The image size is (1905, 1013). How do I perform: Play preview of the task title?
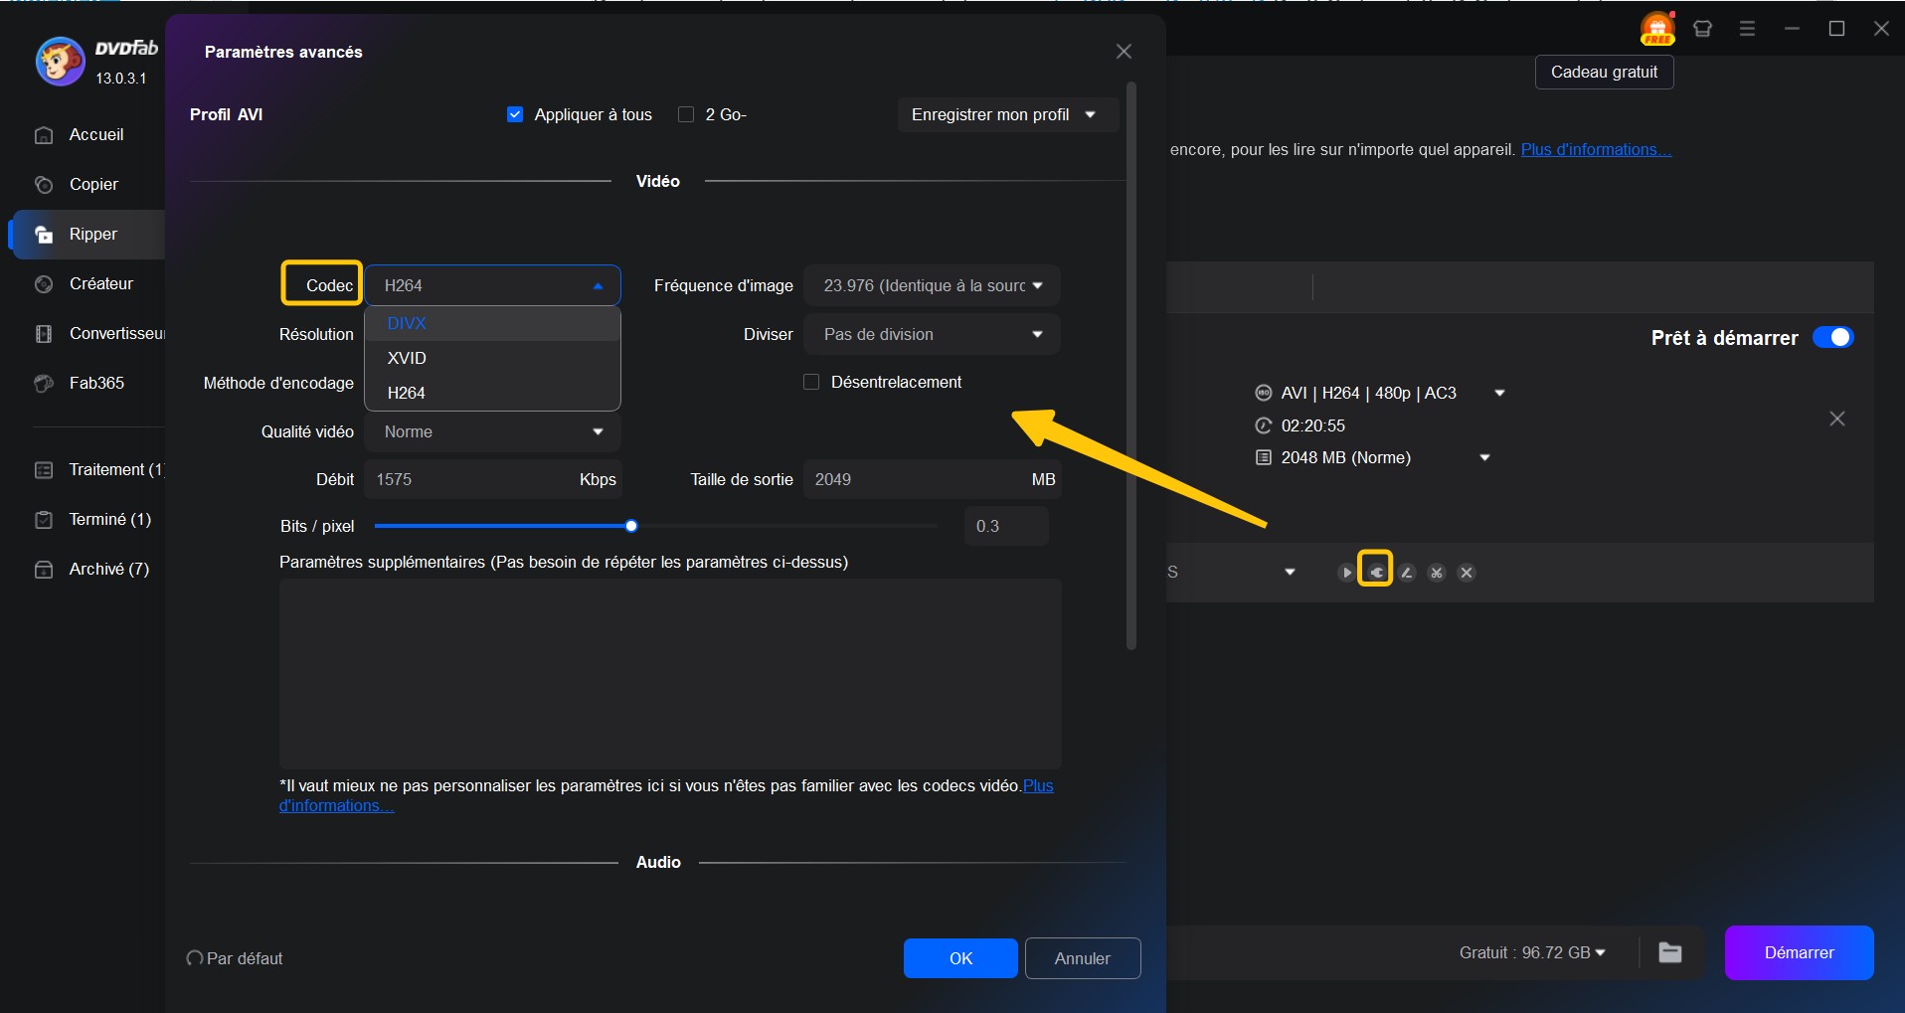pyautogui.click(x=1346, y=573)
